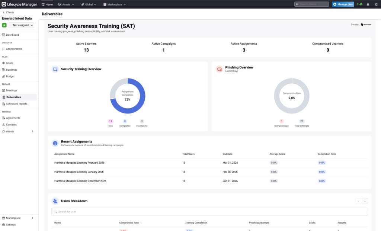The width and height of the screenshot is (381, 231).
Task: Click the Assignment Completion donut chart
Action: (128, 96)
